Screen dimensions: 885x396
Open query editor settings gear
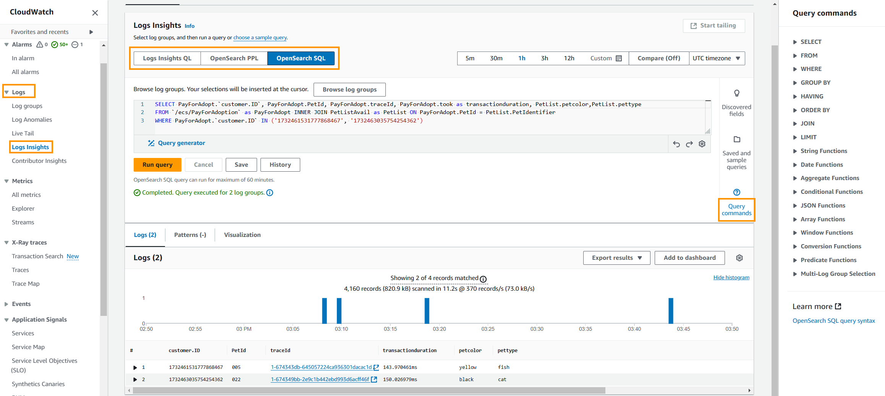702,144
